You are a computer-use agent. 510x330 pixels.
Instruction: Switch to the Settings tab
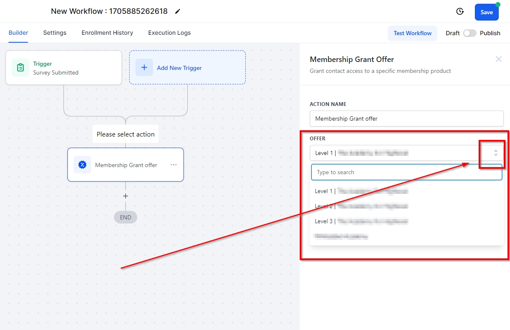pyautogui.click(x=55, y=33)
